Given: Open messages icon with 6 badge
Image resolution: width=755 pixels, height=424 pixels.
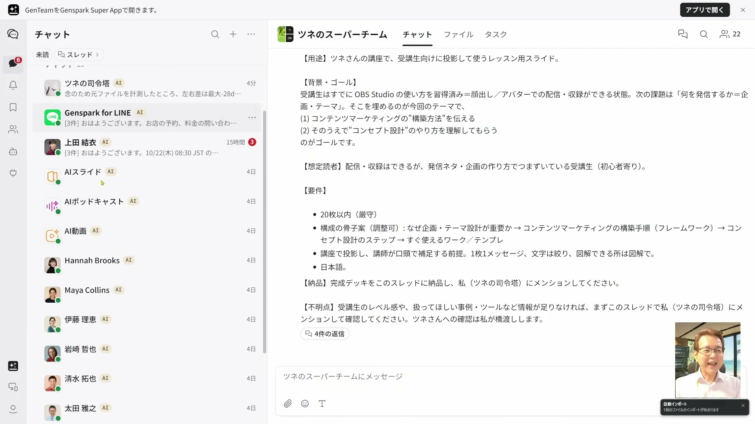Looking at the screenshot, I should pyautogui.click(x=13, y=64).
